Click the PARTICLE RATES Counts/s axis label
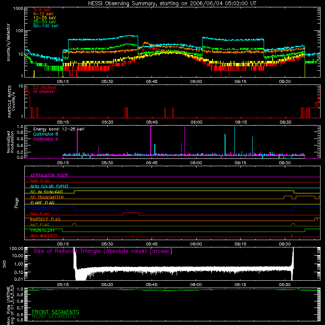Viewport: 325px width, 325px height. [x=11, y=102]
